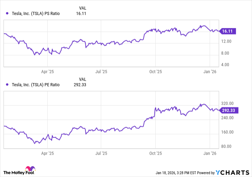This screenshot has height=177, width=252.
Task: Click the 292.33 value in PE legend
Action: tap(80, 84)
